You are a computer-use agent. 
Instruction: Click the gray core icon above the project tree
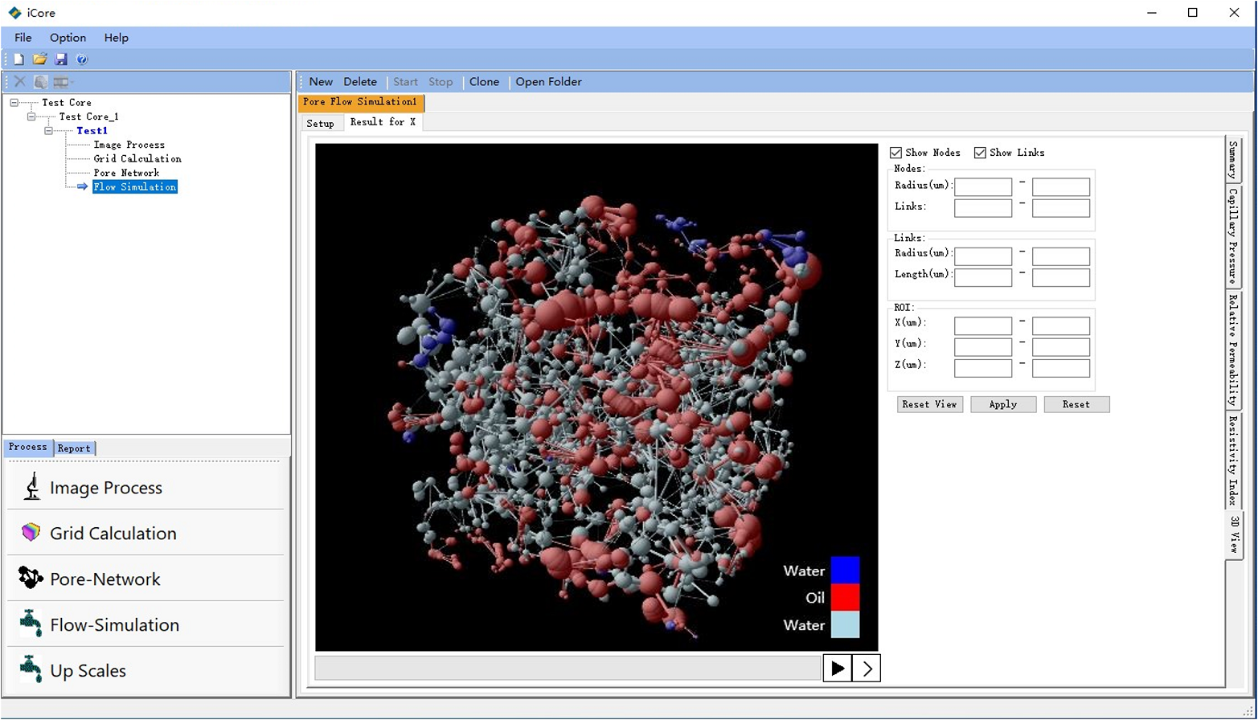tap(40, 82)
